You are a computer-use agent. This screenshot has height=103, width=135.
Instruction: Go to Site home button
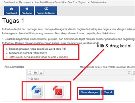point(27,11)
